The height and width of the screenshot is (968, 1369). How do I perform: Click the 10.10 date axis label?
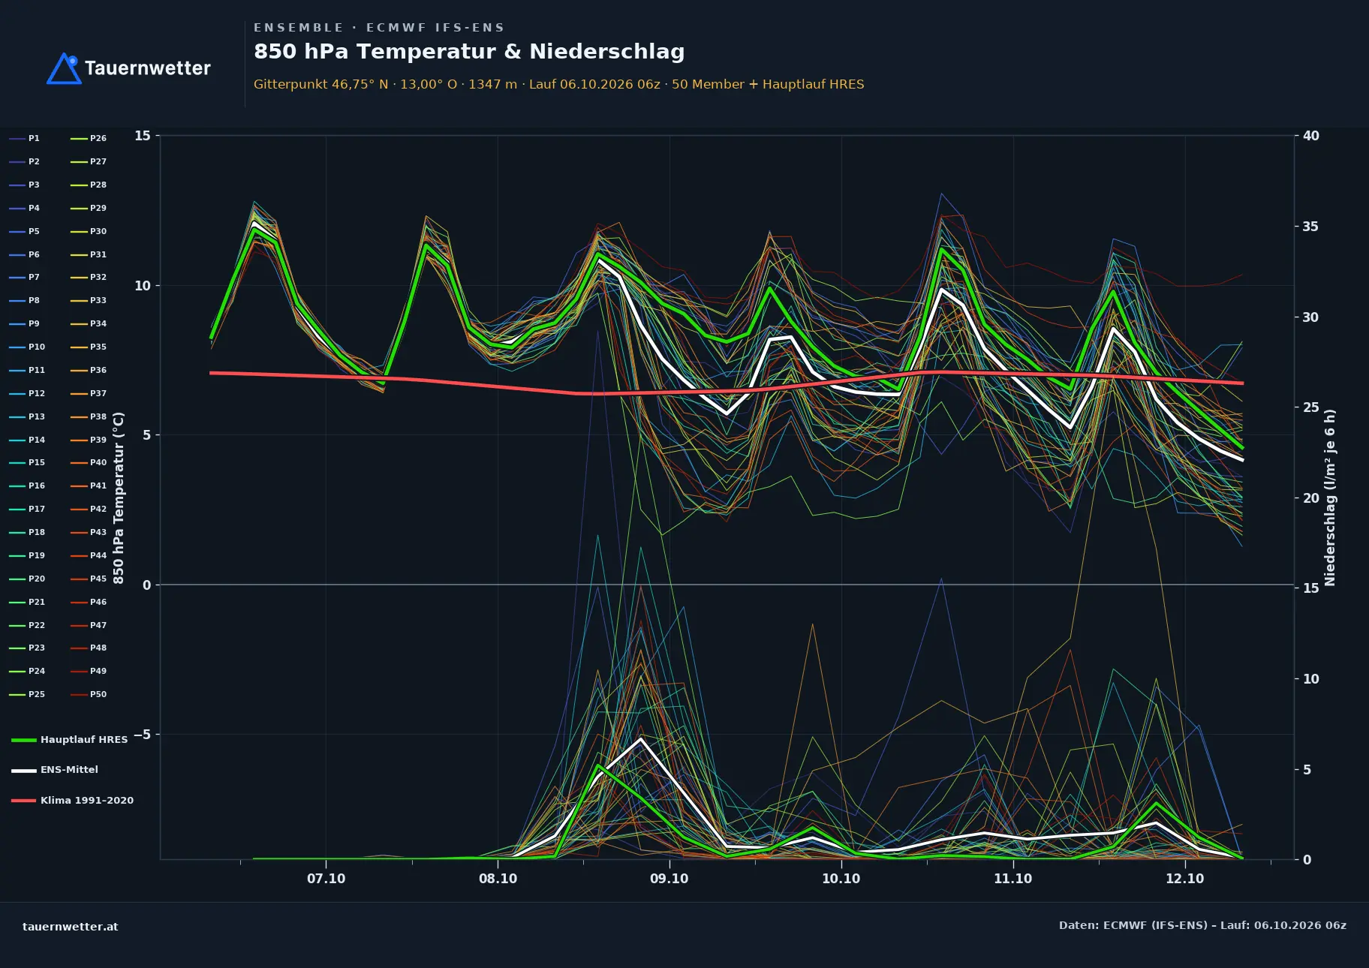pos(841,879)
